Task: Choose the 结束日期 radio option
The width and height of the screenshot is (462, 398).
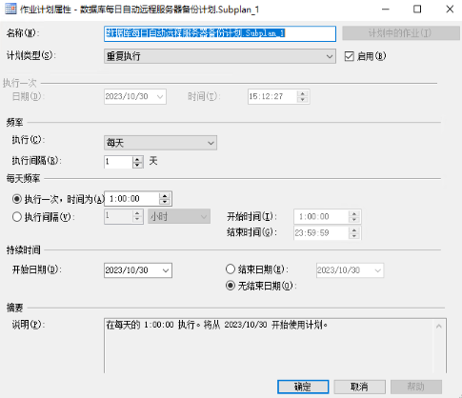Action: click(231, 269)
